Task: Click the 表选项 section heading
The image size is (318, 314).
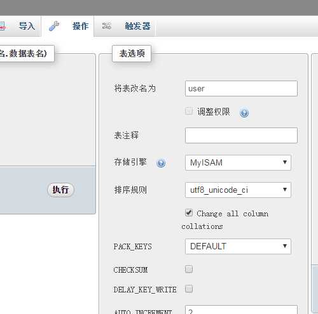Action: 132,53
